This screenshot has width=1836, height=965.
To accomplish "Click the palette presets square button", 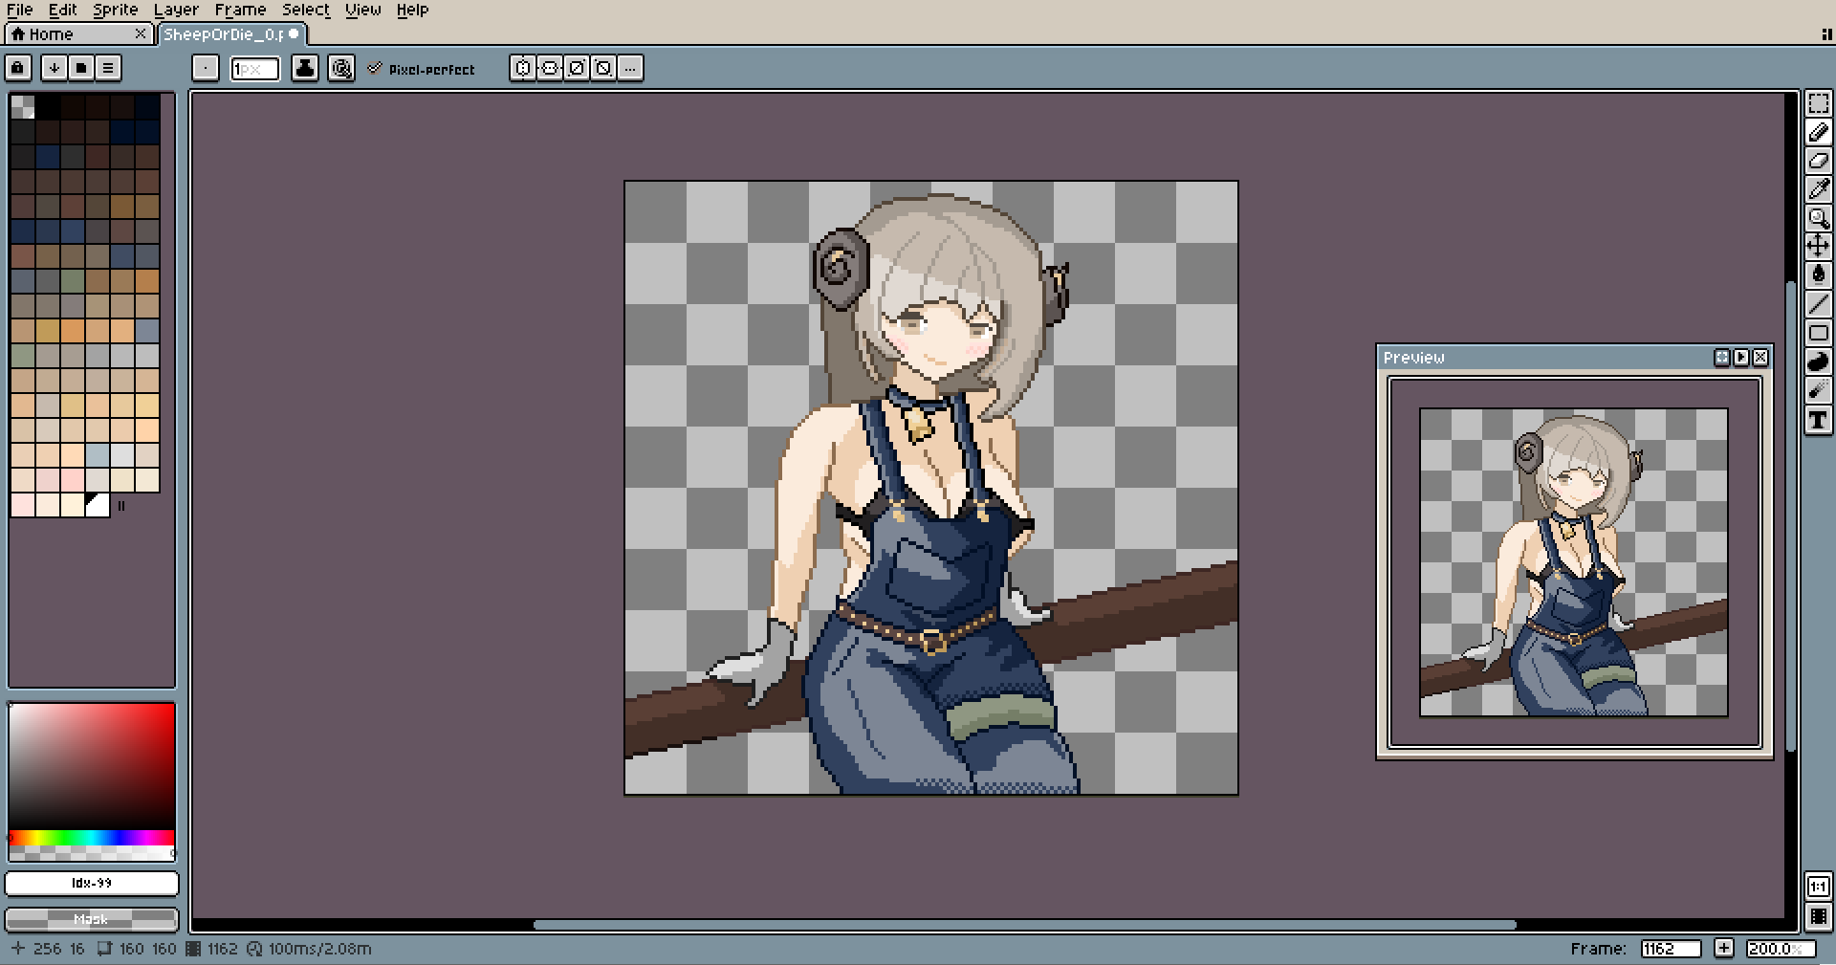I will point(81,68).
